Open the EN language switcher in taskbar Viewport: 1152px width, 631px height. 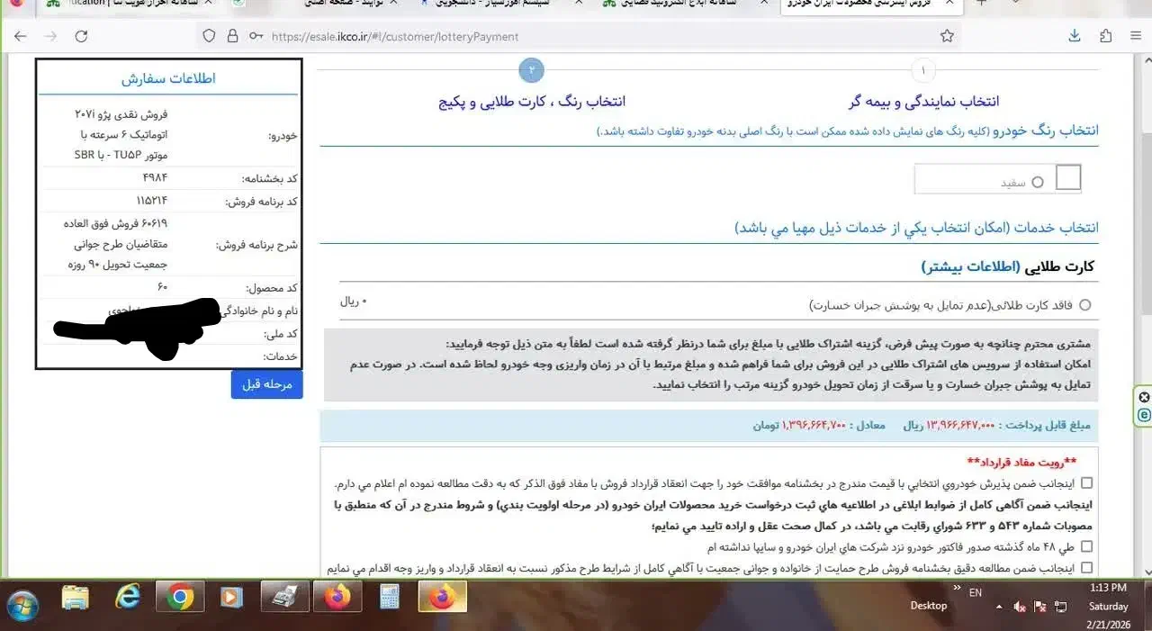point(975,592)
